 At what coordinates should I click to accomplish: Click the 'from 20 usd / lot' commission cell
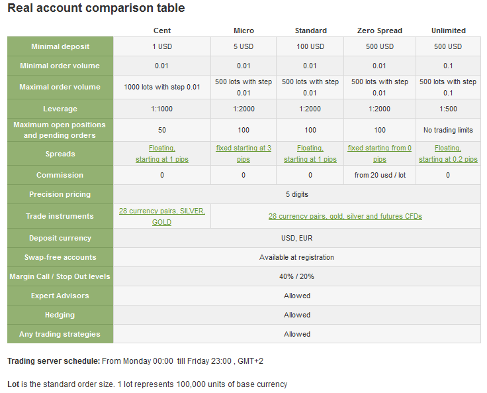point(380,175)
